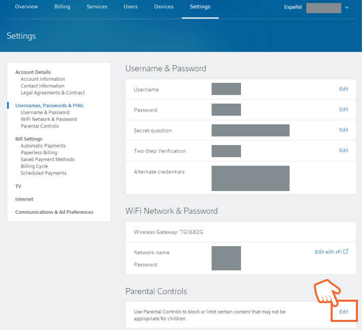Screen dimensions: 362x330
Task: Open the Devices tab
Action: click(164, 7)
